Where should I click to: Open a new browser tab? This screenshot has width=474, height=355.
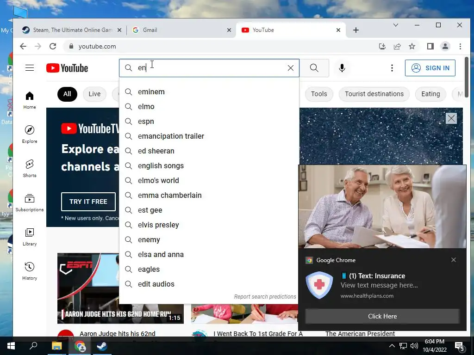(356, 30)
